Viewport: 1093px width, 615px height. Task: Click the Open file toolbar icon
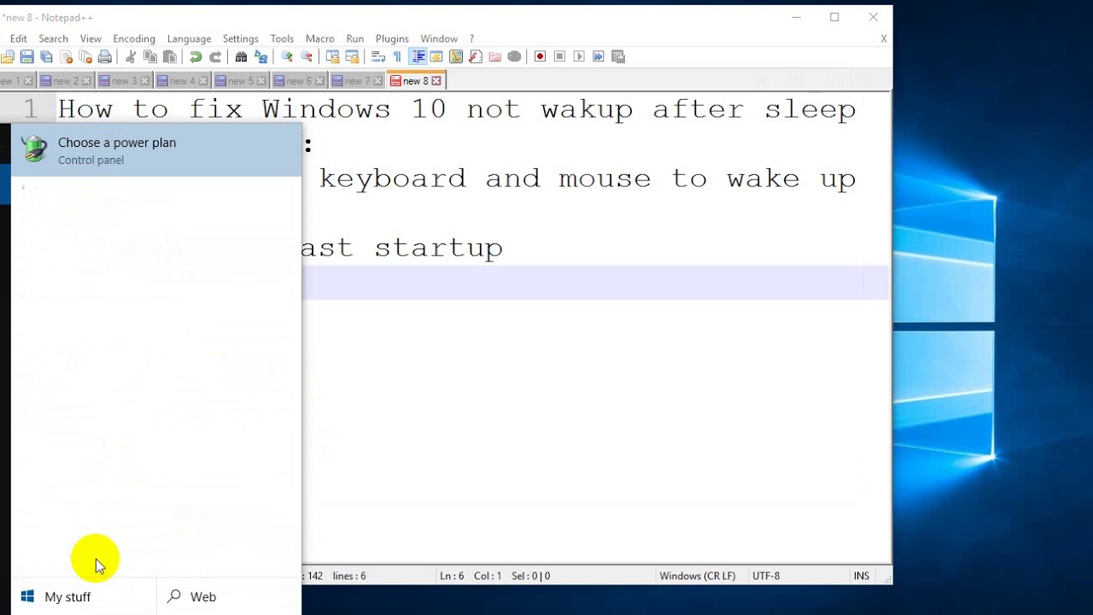pos(8,56)
